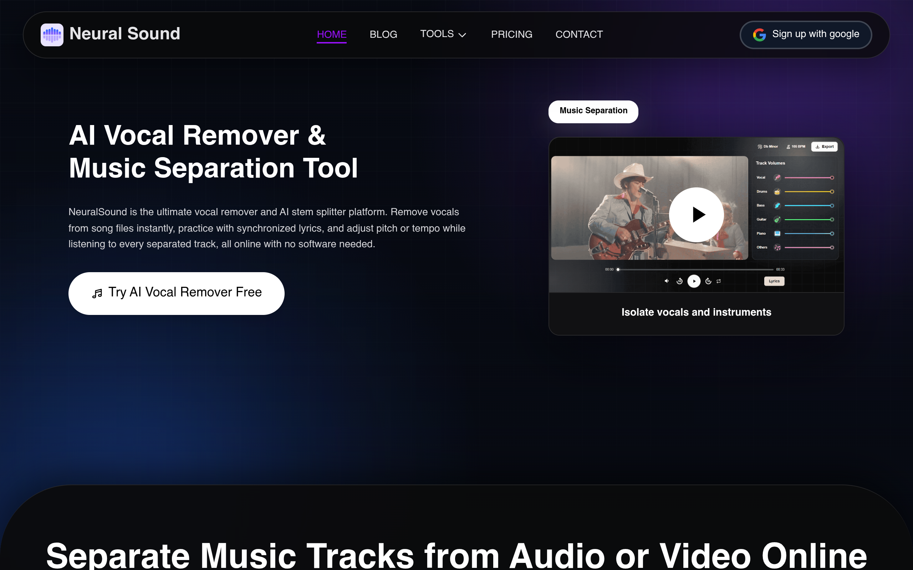Screen dimensions: 913x570
Task: Click the Piano keys track icon
Action: (777, 233)
